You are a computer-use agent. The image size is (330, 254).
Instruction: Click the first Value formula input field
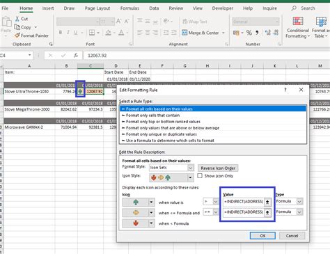(x=244, y=202)
